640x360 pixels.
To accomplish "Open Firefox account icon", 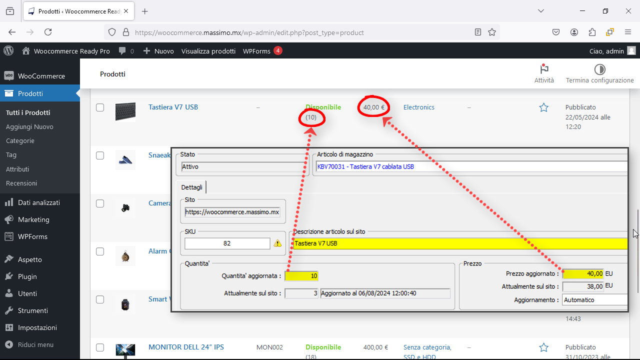I will [x=574, y=32].
